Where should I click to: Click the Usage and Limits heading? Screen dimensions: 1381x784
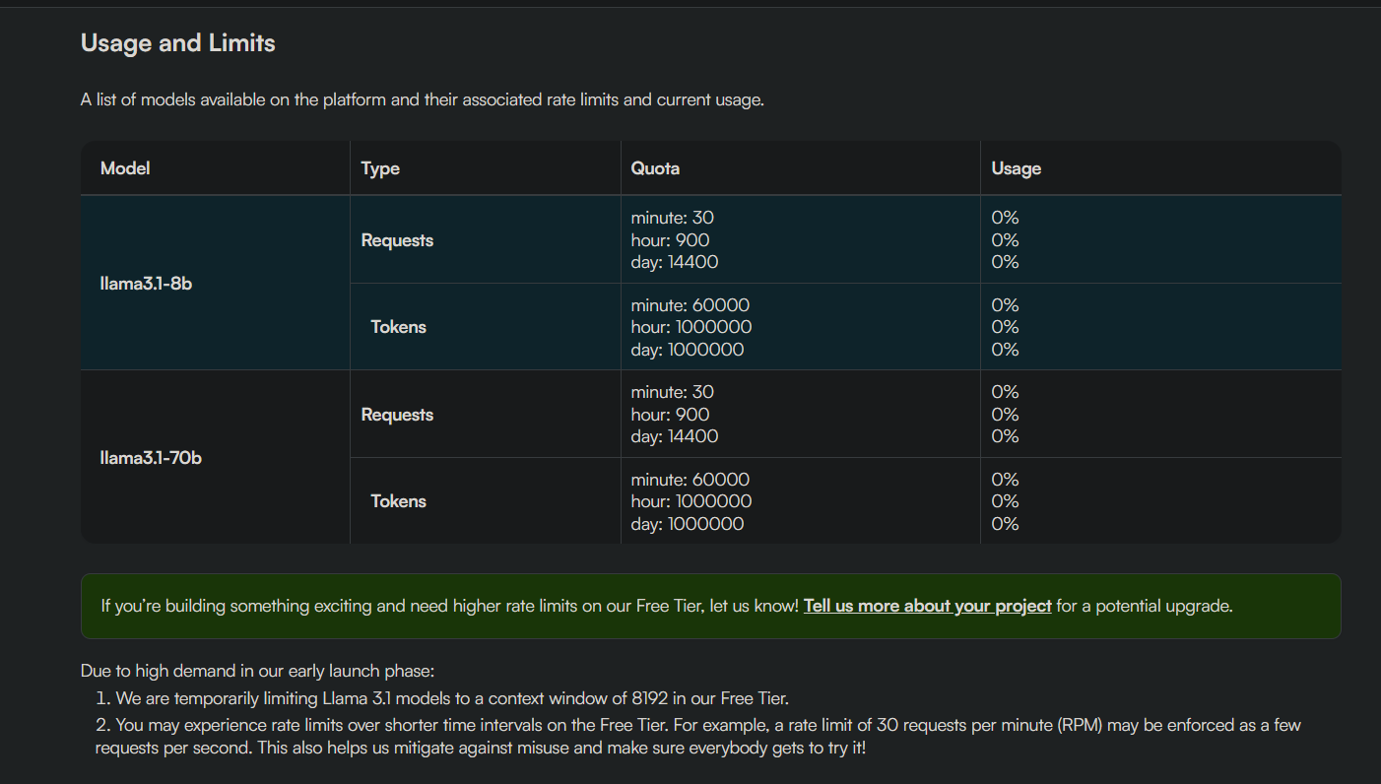178,43
